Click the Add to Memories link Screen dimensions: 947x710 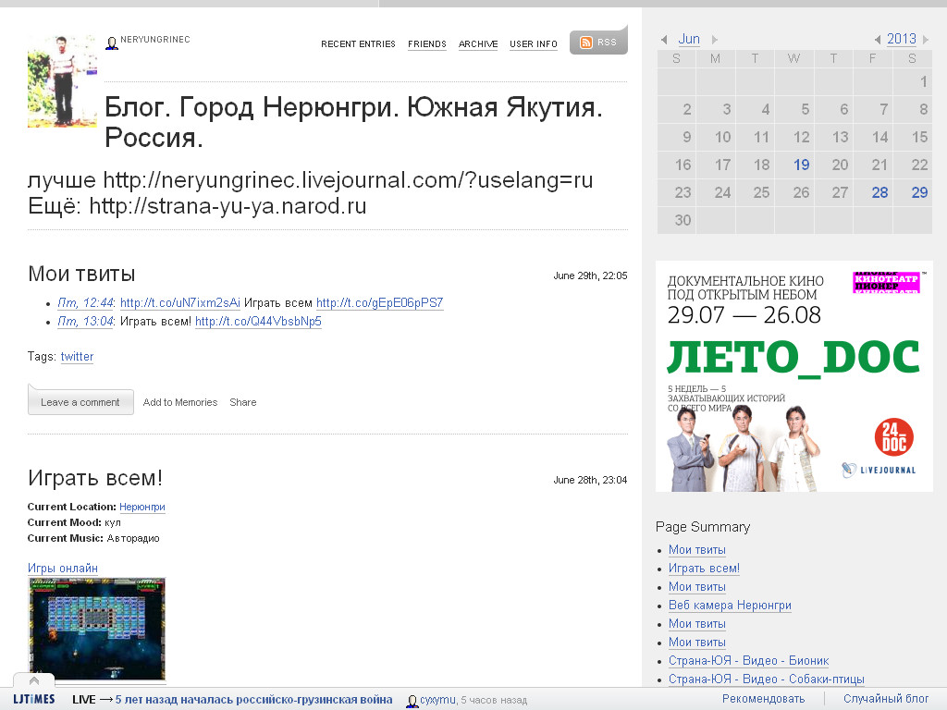180,402
